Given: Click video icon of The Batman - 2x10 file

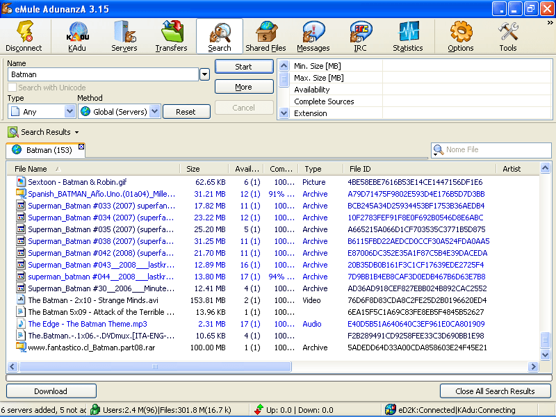Looking at the screenshot, I should [x=21, y=300].
